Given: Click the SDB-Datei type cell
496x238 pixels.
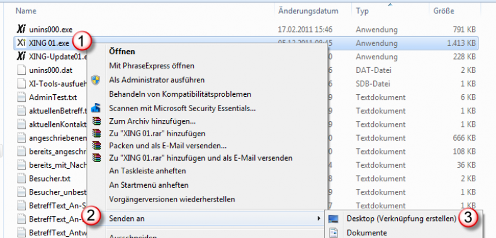Looking at the screenshot, I should pos(373,84).
